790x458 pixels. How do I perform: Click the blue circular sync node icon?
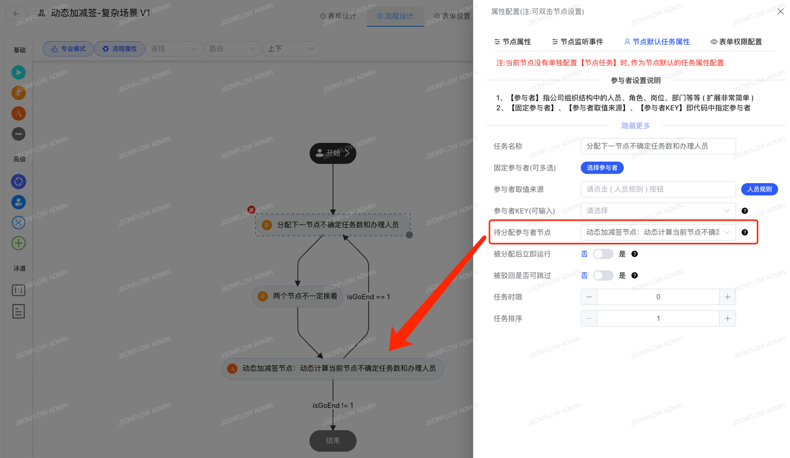(x=18, y=182)
